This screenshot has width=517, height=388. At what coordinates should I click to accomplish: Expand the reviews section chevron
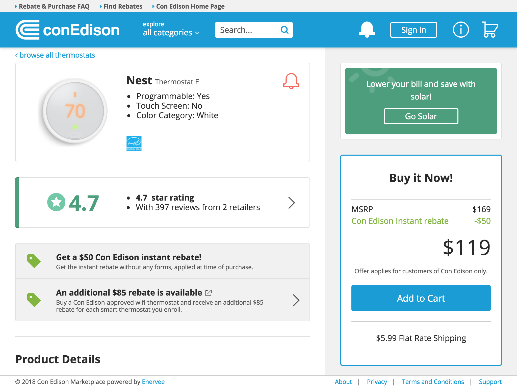[291, 202]
